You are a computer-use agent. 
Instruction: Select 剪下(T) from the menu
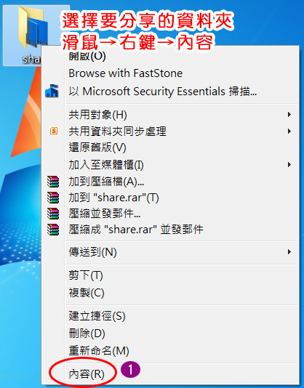pyautogui.click(x=86, y=275)
